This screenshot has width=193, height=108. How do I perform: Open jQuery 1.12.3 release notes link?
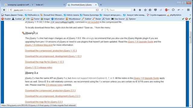[x=39, y=67]
